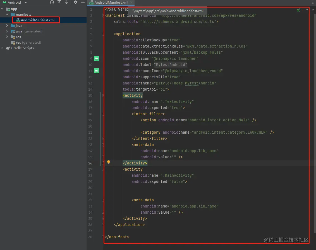This screenshot has width=316, height=250.
Task: Click the Select Opened File target icon
Action: (x=52, y=3)
